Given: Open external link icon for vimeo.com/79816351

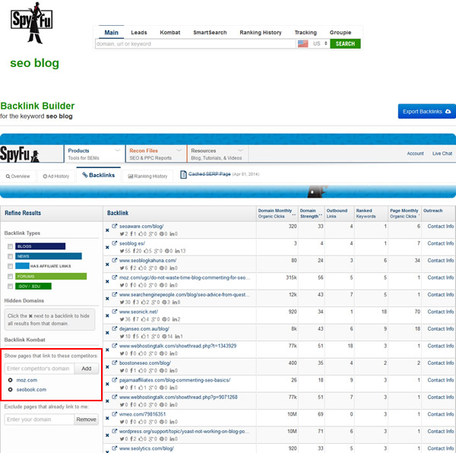Looking at the screenshot, I should pos(115,414).
